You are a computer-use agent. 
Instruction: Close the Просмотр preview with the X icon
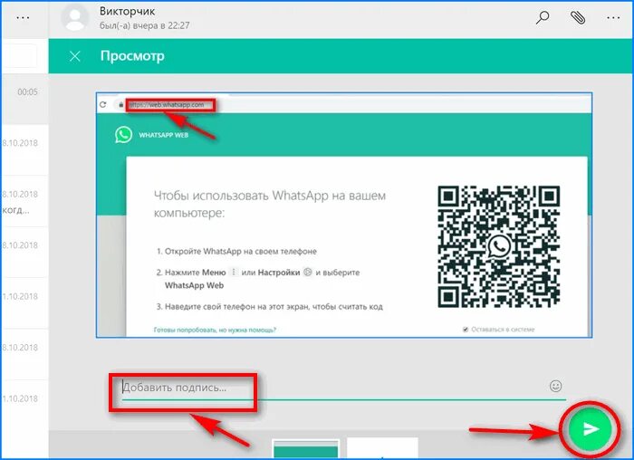[x=75, y=56]
